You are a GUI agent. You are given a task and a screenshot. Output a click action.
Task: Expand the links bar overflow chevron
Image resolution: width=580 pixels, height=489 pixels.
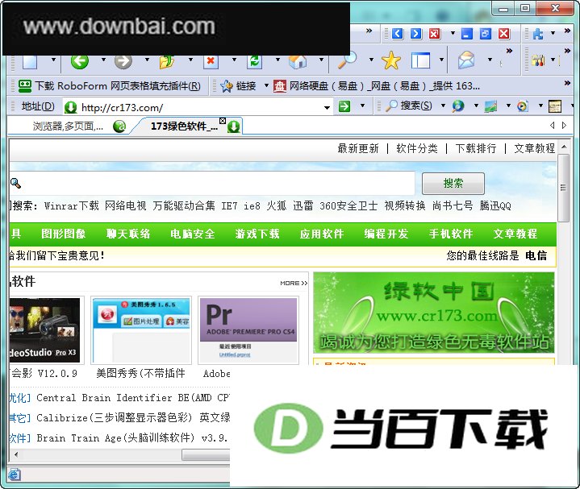[567, 83]
